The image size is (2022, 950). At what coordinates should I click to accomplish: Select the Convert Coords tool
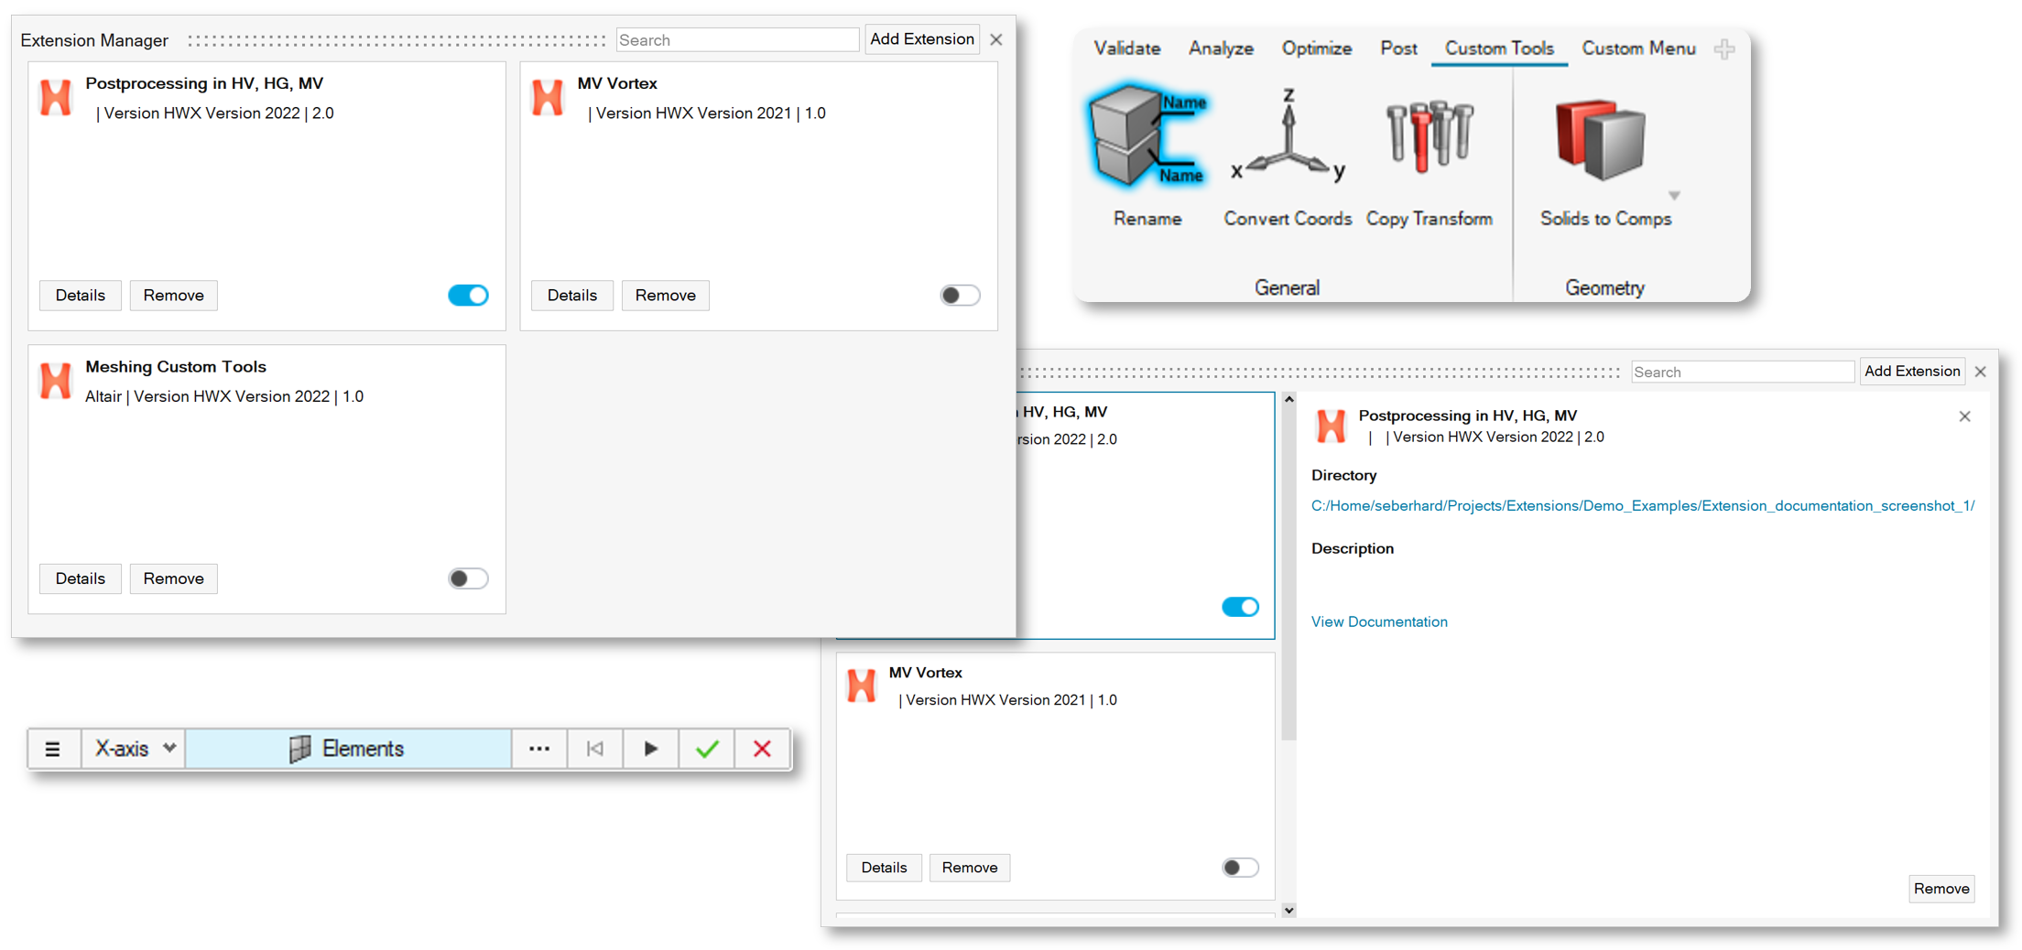[x=1288, y=137]
